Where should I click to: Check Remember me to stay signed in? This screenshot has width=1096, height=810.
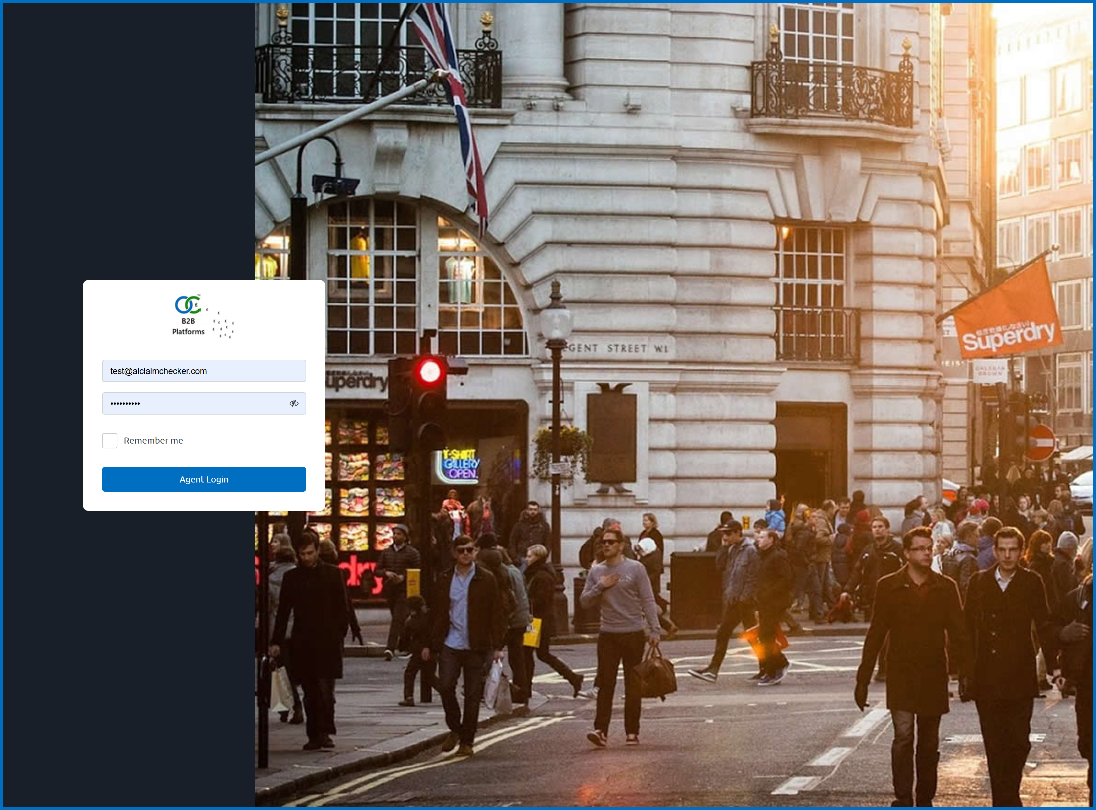click(x=110, y=440)
